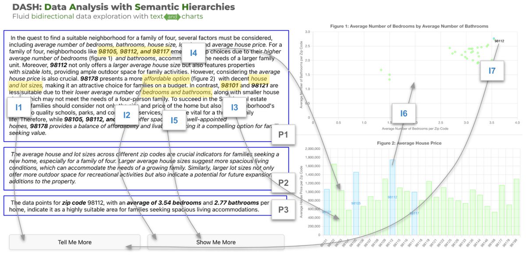Click the DASH title heading
The width and height of the screenshot is (526, 255).
[x=123, y=7]
